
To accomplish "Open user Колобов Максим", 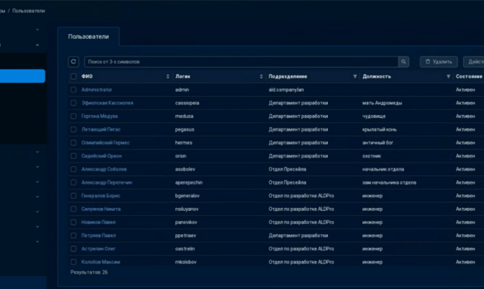I will pos(100,262).
